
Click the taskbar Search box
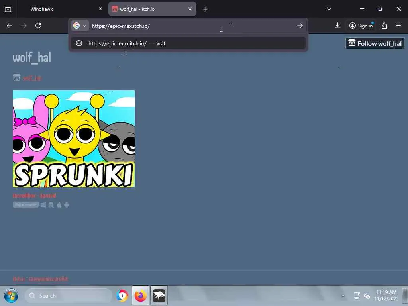pyautogui.click(x=69, y=296)
